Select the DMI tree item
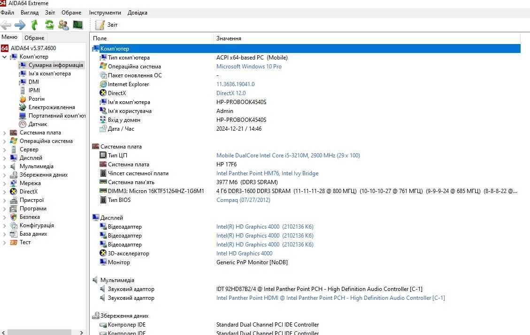 tap(33, 82)
